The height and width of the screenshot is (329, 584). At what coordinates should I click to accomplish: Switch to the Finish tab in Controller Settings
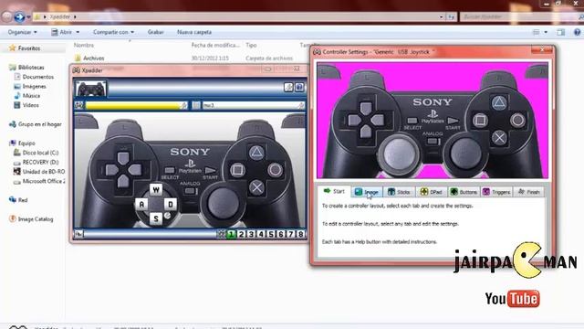[529, 192]
